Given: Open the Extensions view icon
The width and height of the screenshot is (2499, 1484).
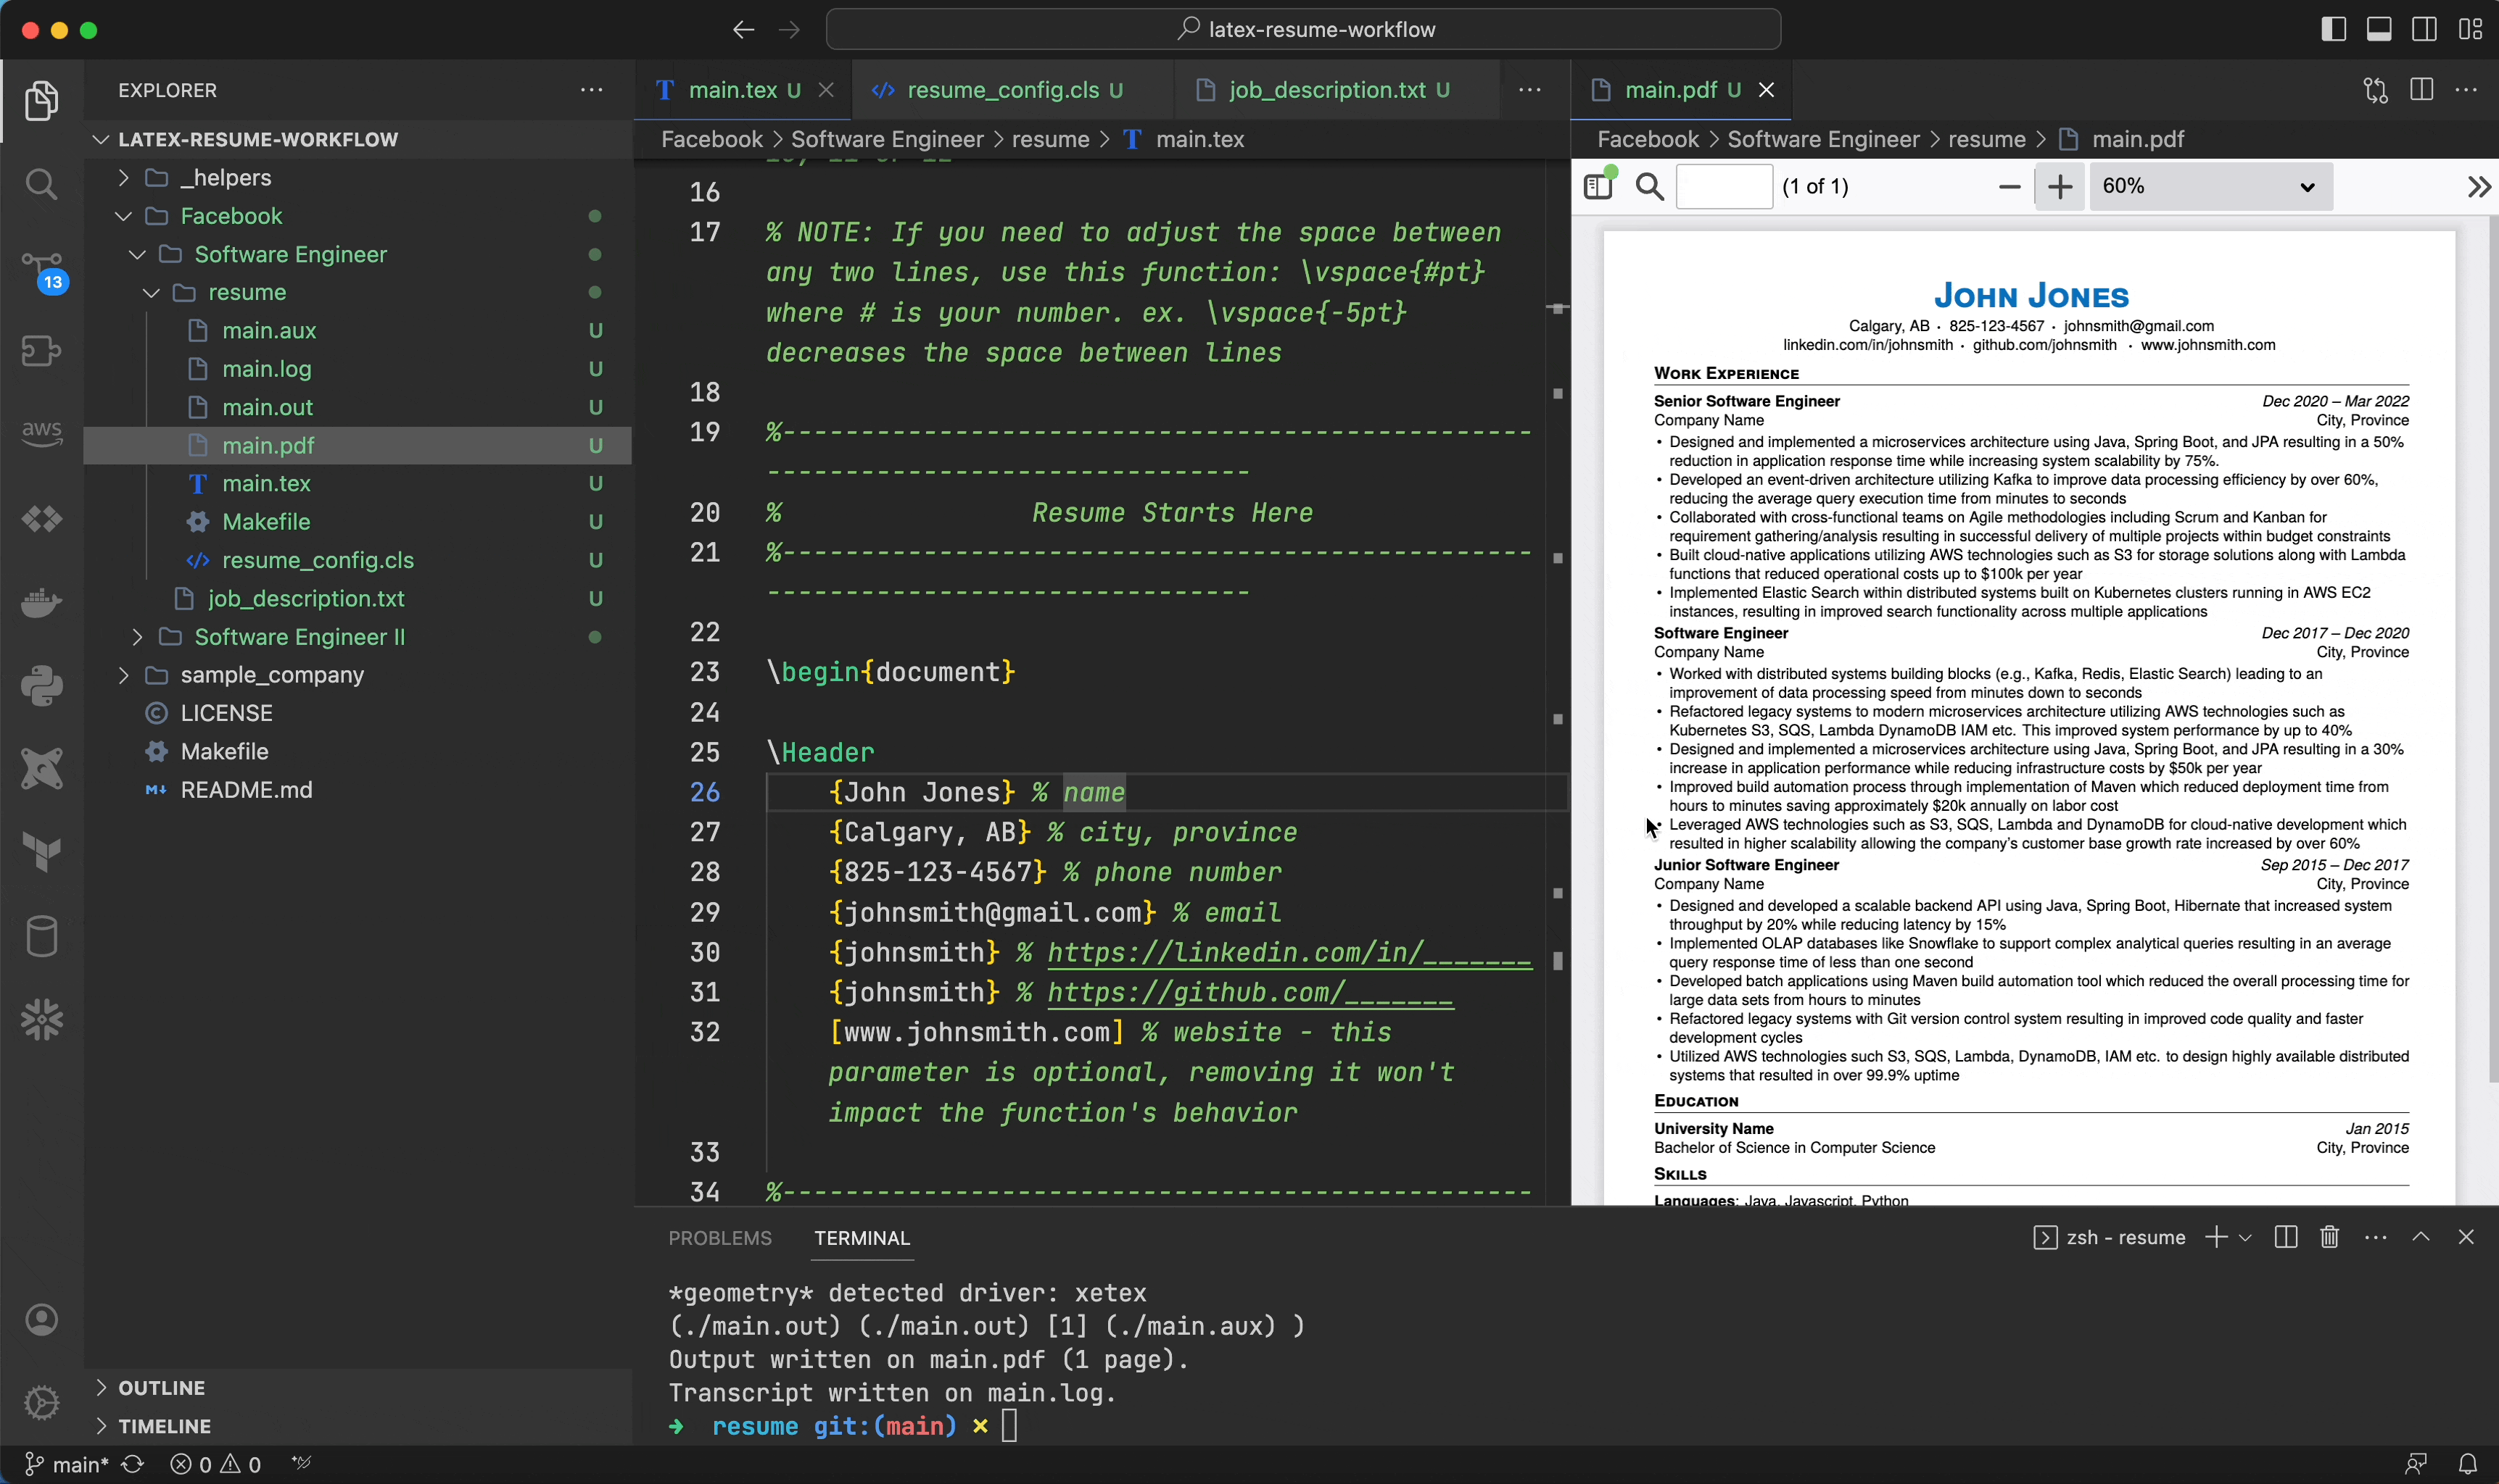Looking at the screenshot, I should 41,352.
